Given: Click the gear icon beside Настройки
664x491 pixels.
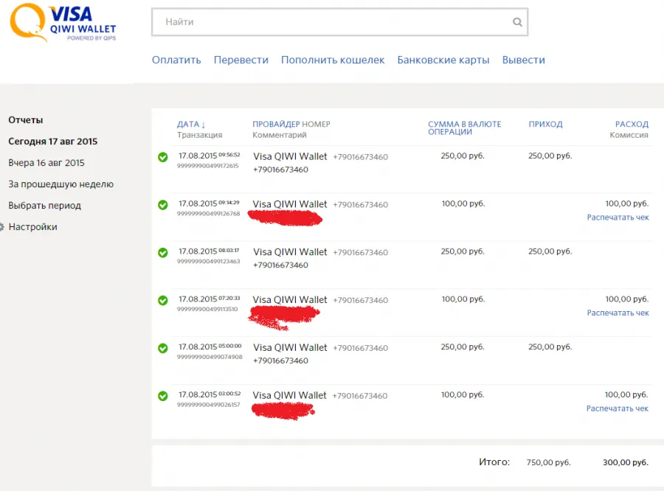Looking at the screenshot, I should point(2,227).
